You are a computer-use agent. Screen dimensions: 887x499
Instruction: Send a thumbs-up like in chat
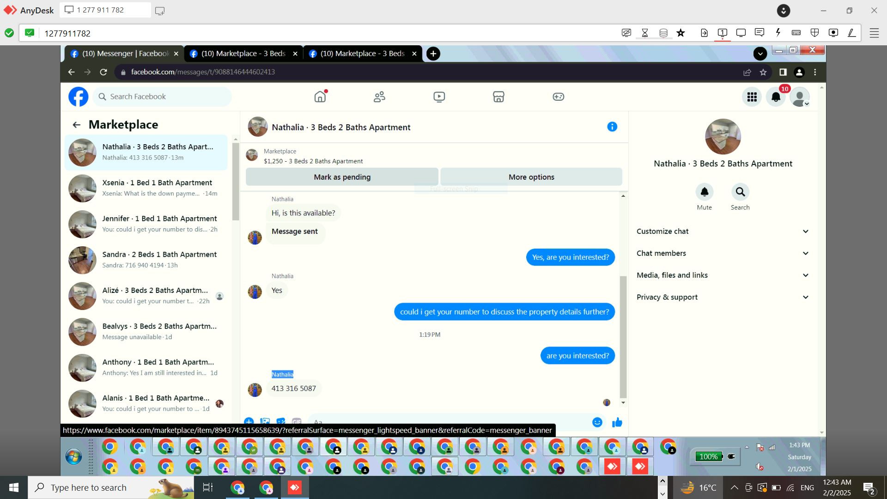pos(617,422)
